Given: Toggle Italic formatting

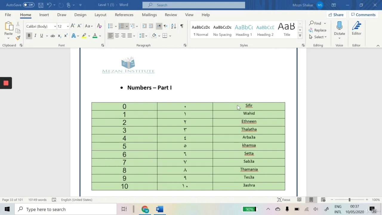Looking at the screenshot, I should [x=35, y=36].
